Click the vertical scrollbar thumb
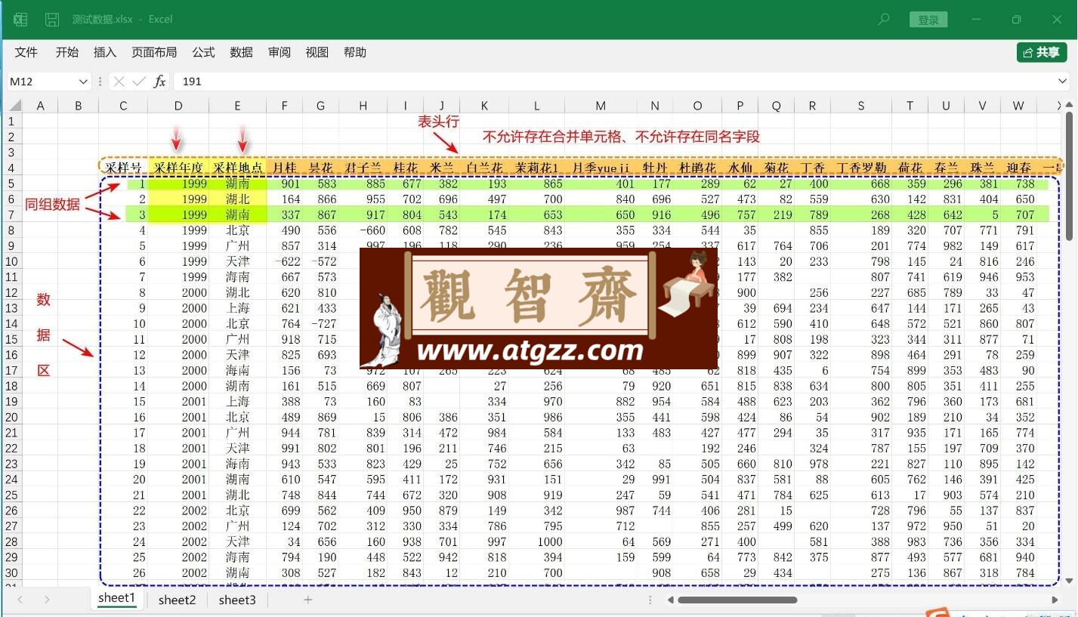1078x617 pixels. coord(1069,177)
